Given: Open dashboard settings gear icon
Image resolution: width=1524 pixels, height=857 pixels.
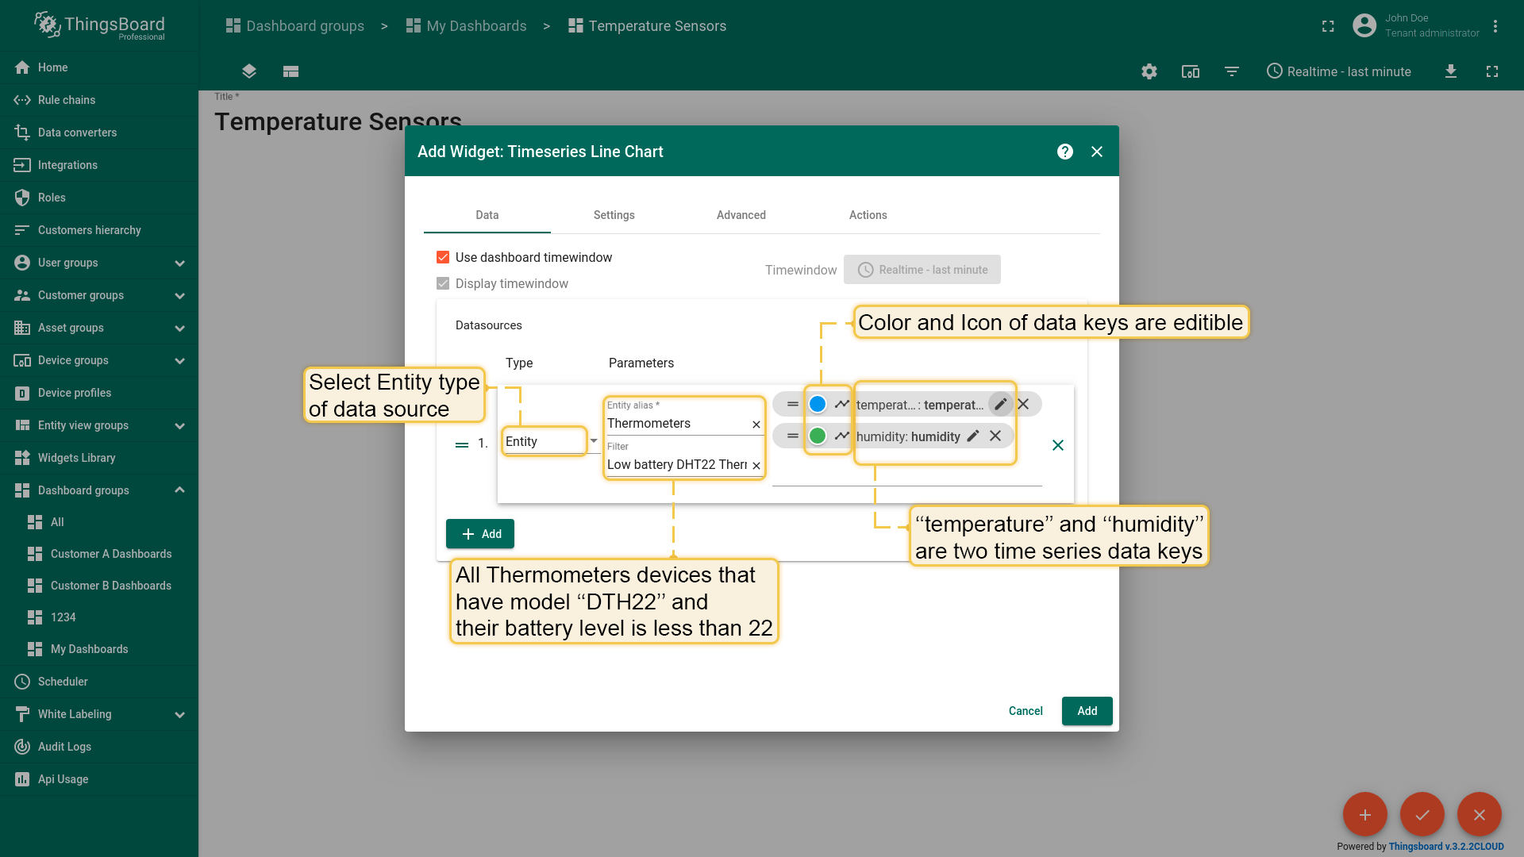Looking at the screenshot, I should point(1149,71).
